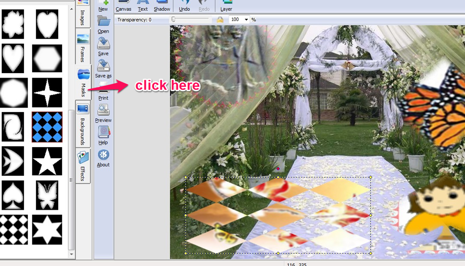This screenshot has width=465, height=266.
Task: Expand the 100 percent zoom dropdown
Action: [x=246, y=20]
